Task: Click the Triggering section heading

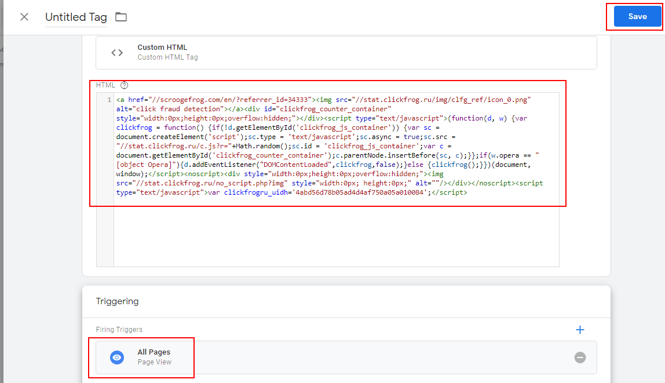Action: click(x=117, y=301)
